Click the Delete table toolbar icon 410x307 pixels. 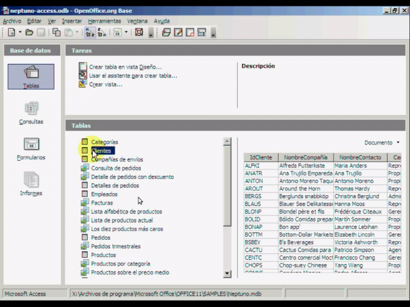(x=190, y=33)
